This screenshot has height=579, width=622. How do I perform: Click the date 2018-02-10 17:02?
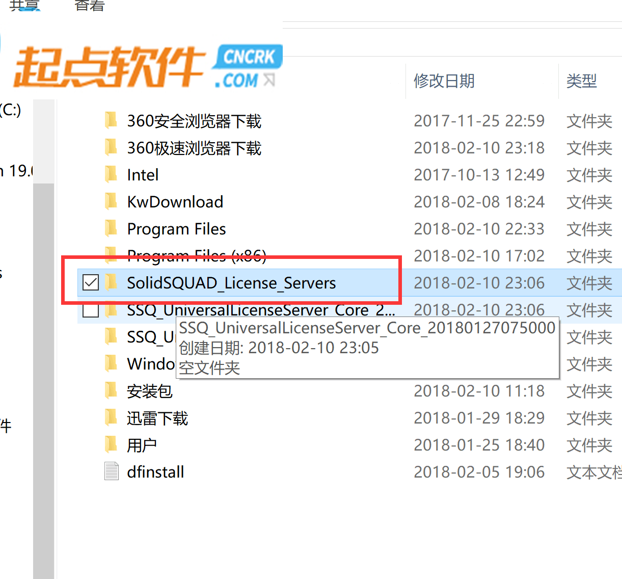click(x=479, y=256)
